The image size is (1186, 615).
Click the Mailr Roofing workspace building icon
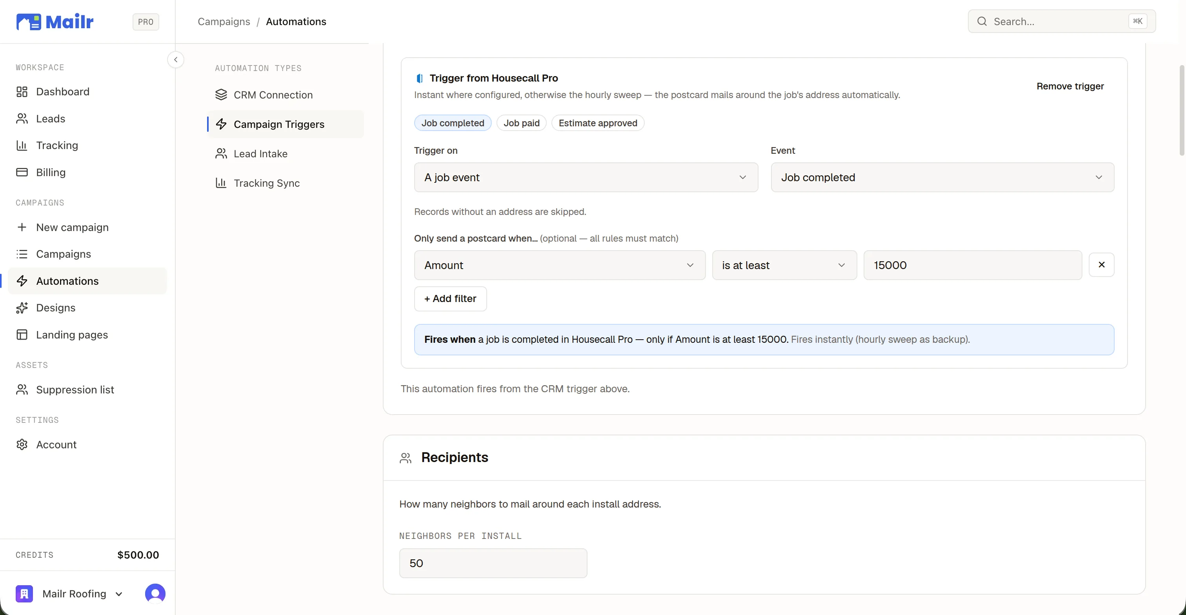tap(24, 594)
